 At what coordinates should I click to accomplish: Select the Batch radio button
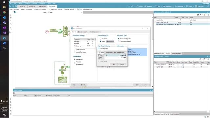[x=100, y=41]
